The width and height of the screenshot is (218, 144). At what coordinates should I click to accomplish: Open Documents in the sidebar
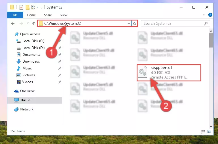[31, 55]
